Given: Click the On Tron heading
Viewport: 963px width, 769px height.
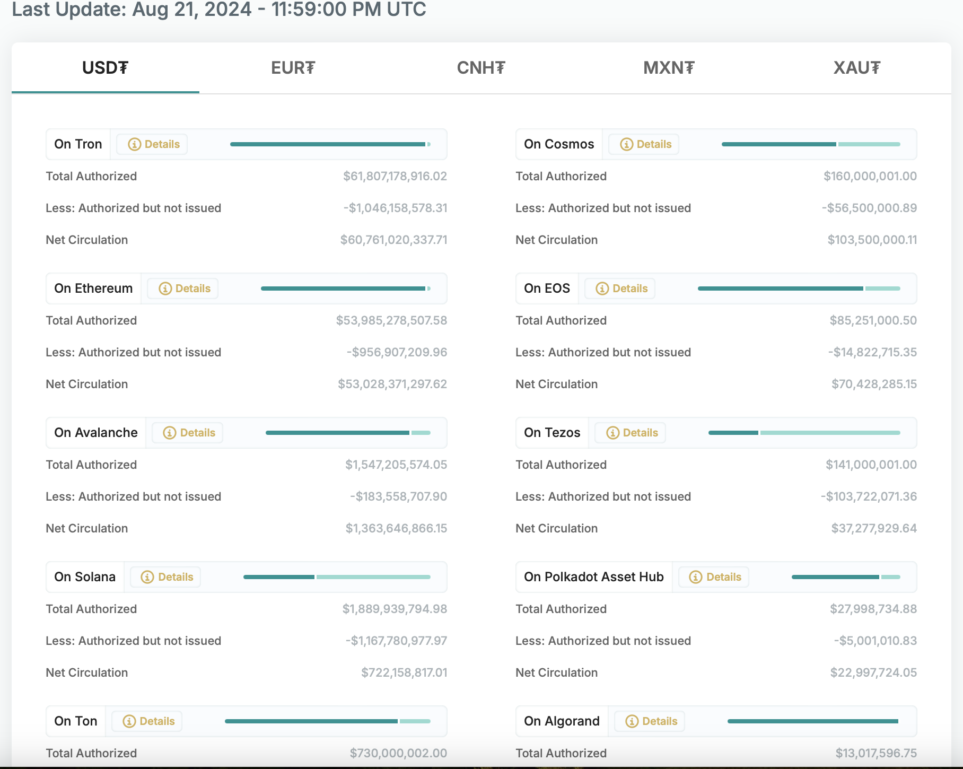Looking at the screenshot, I should (x=78, y=144).
